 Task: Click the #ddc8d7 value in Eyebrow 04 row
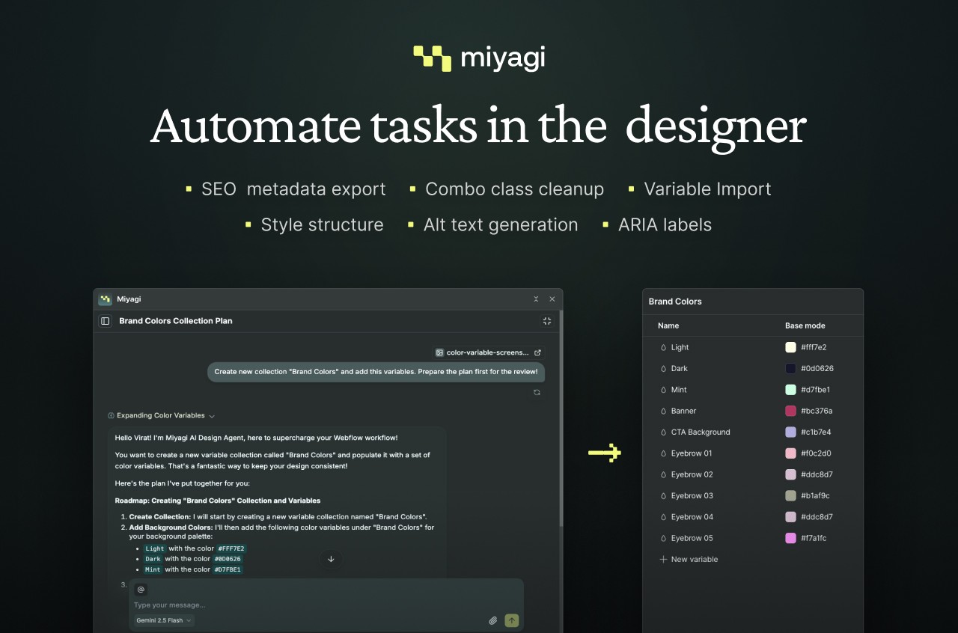pyautogui.click(x=817, y=517)
